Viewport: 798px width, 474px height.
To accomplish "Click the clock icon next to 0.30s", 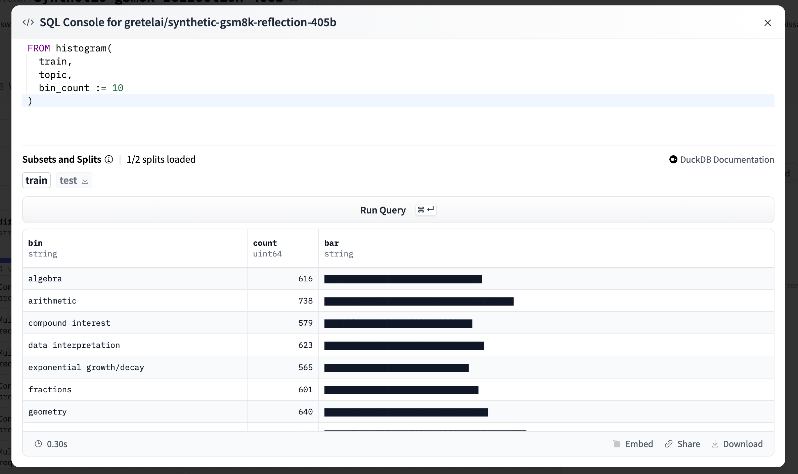I will pyautogui.click(x=39, y=444).
